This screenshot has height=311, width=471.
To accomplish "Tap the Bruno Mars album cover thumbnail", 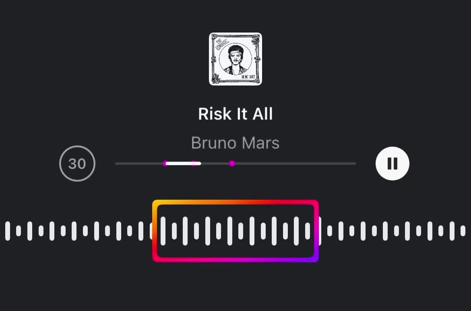I will [235, 59].
